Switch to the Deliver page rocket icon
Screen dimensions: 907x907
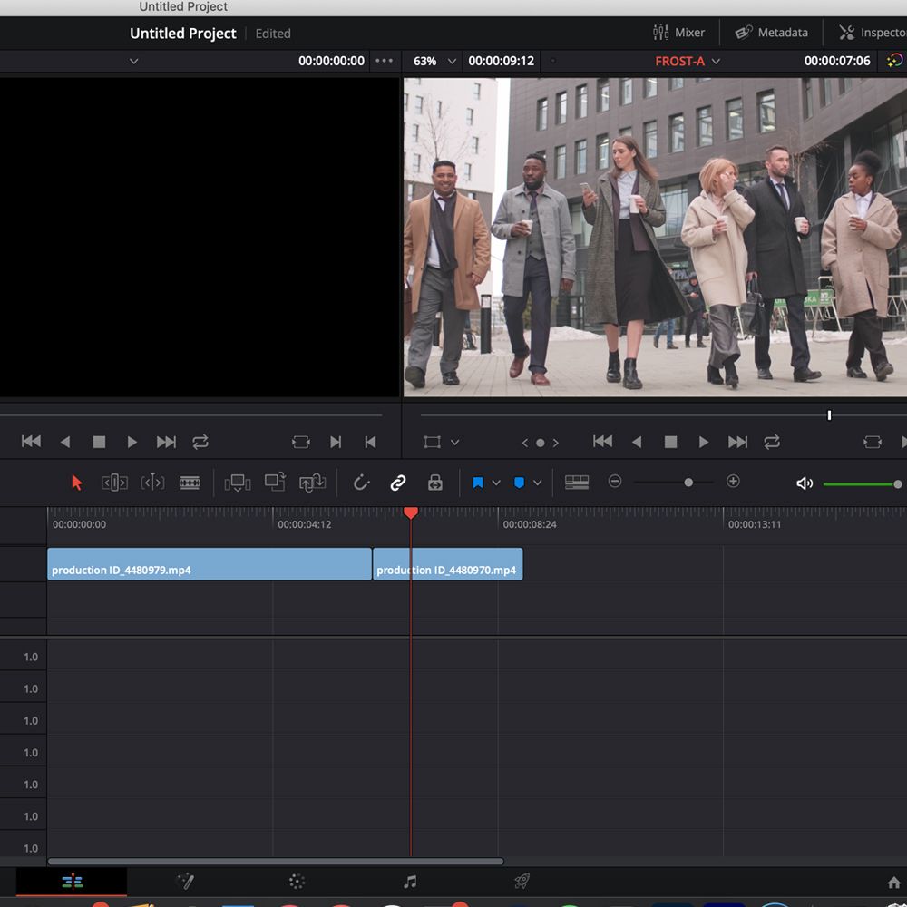pos(520,880)
